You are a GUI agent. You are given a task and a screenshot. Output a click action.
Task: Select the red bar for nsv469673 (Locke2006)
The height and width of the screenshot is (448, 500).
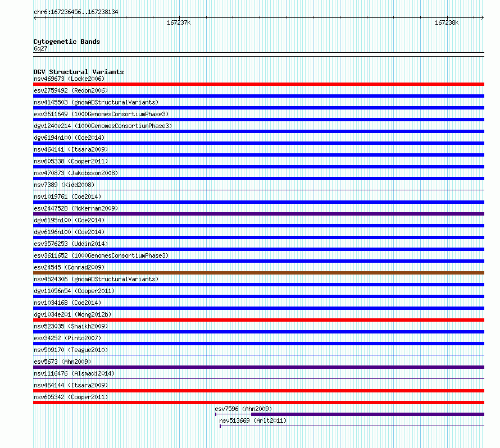pyautogui.click(x=258, y=84)
